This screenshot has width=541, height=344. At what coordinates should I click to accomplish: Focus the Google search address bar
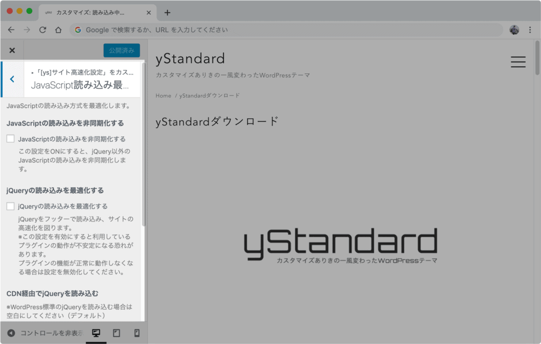286,30
